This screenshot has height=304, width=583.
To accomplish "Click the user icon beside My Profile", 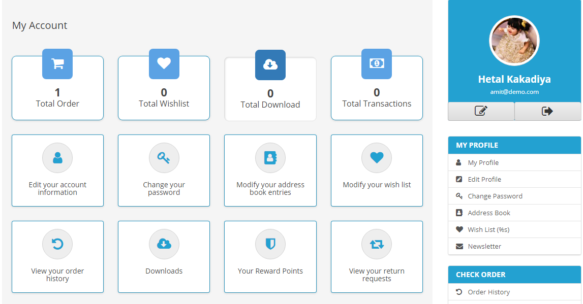I will 459,162.
